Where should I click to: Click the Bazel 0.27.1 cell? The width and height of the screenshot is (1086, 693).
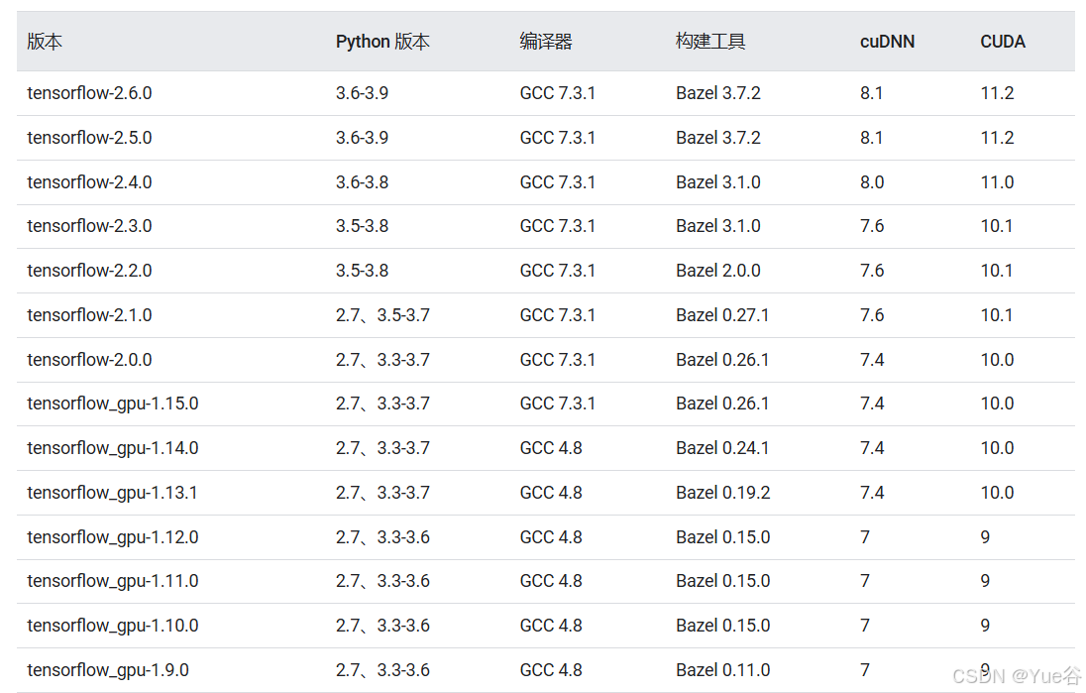722,315
